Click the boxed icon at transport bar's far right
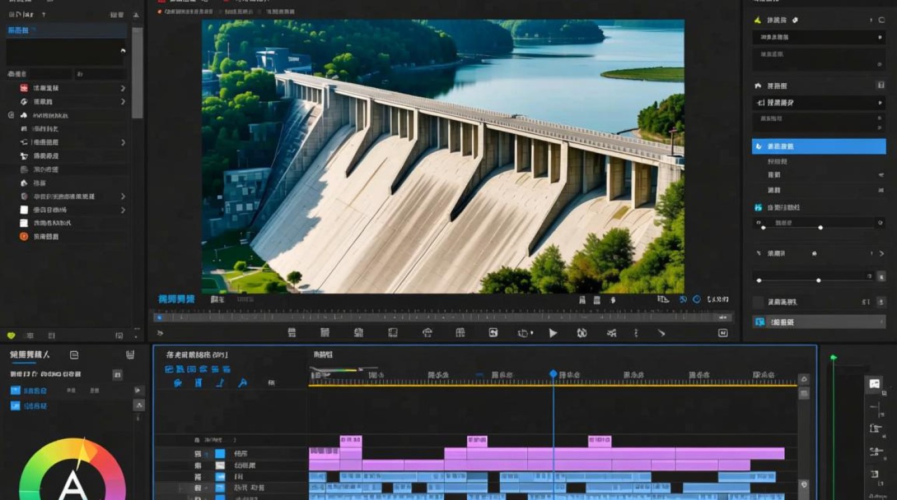 (x=723, y=333)
